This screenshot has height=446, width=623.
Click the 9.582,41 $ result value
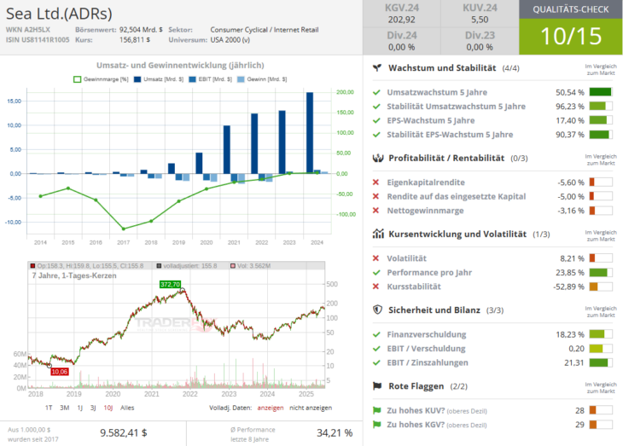point(124,433)
